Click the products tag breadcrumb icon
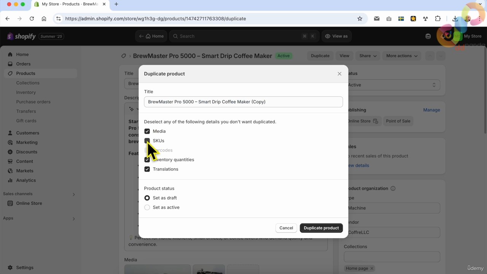The height and width of the screenshot is (274, 487). point(124,56)
